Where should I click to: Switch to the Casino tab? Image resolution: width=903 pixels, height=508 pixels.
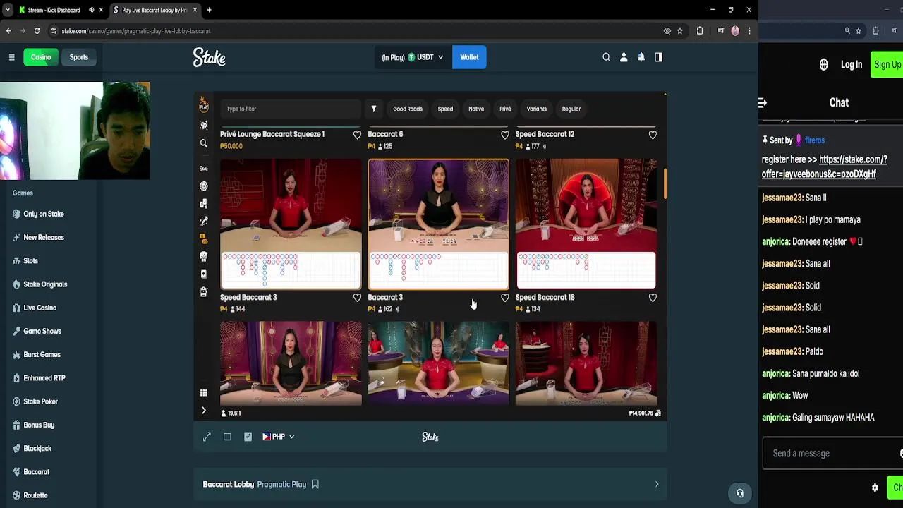(x=41, y=57)
